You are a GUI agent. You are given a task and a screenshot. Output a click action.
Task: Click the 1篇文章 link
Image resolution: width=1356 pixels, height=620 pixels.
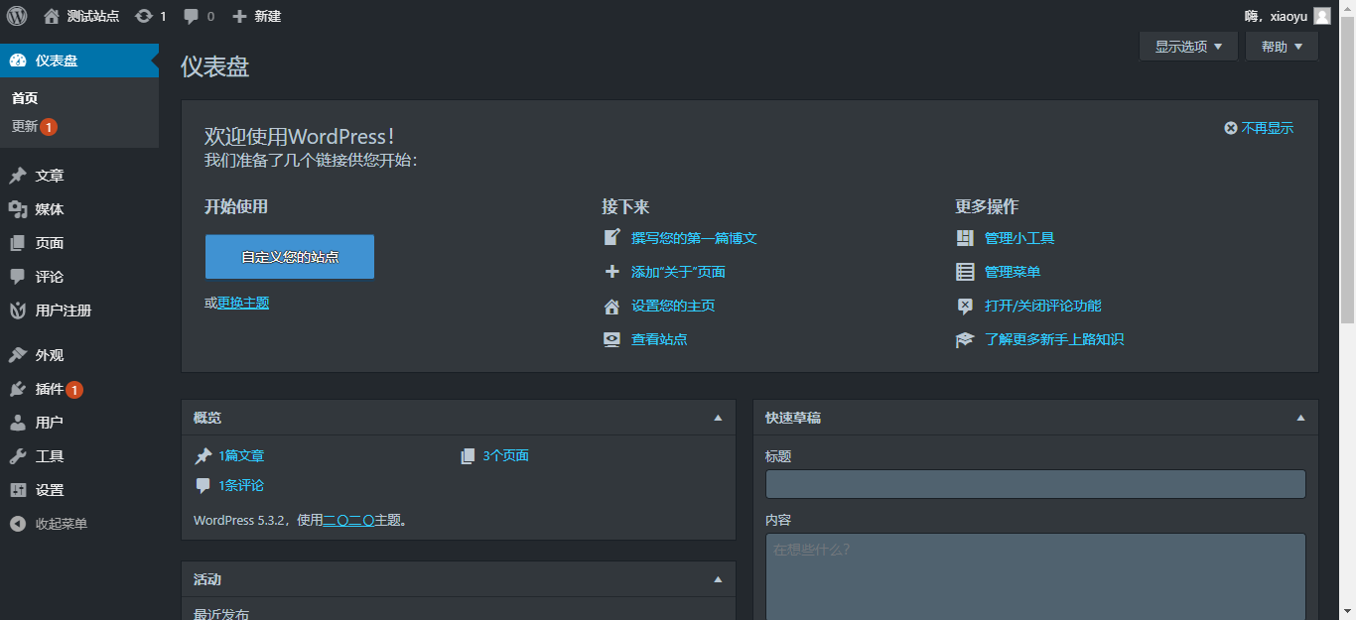241,456
